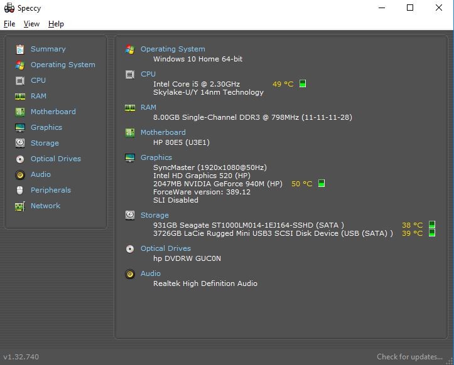
Task: Select Summary in the left sidebar
Action: 48,49
